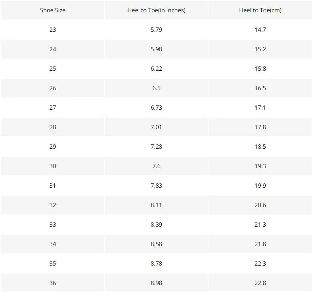
Task: Select the 7.6 inches cell
Action: click(156, 166)
